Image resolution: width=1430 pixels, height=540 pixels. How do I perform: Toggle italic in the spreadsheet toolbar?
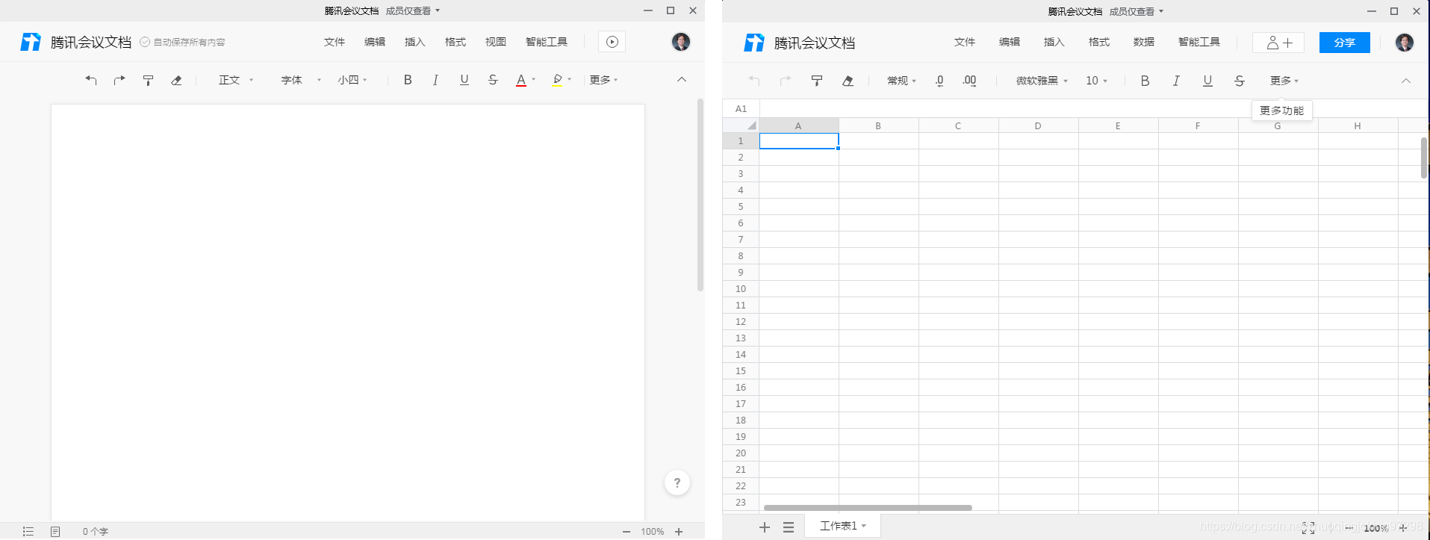tap(1176, 81)
